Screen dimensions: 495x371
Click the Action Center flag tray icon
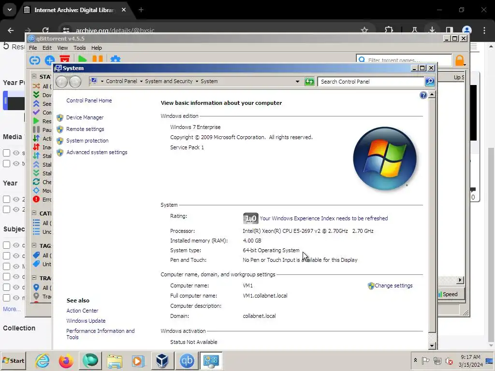(425, 360)
